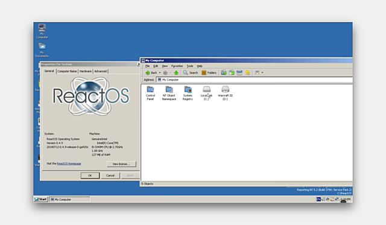Click the My Computer window title bar icon
This screenshot has height=225, width=386.
[x=143, y=60]
